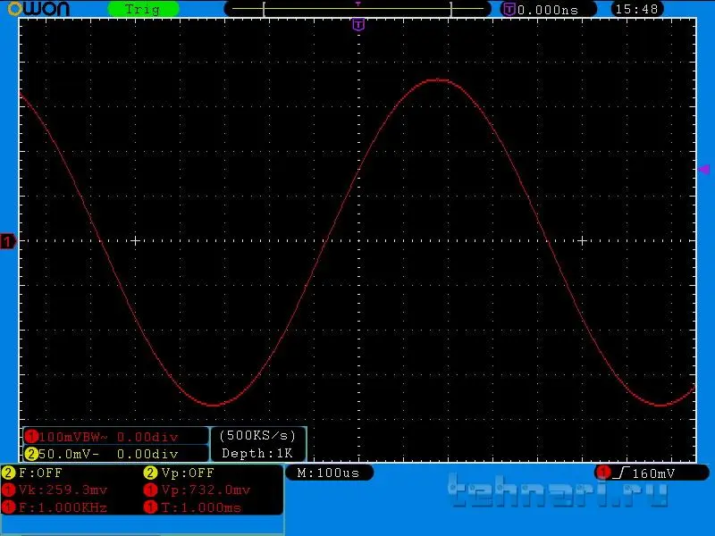Click the green Trig status indicator
715x536 pixels.
[x=143, y=9]
